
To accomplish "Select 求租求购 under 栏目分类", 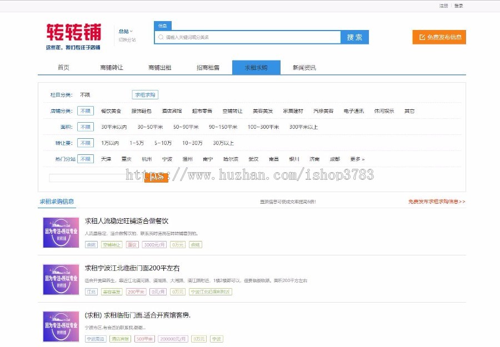I will [x=144, y=94].
